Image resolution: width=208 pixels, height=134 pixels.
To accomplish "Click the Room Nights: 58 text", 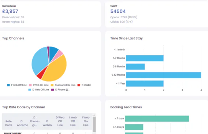I will click(13, 22).
